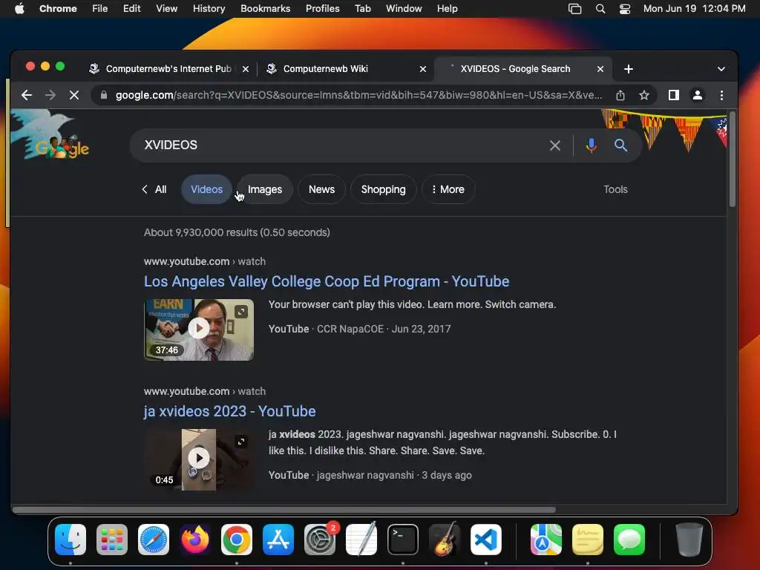This screenshot has height=570, width=760.
Task: Start voice search with the microphone
Action: [591, 145]
